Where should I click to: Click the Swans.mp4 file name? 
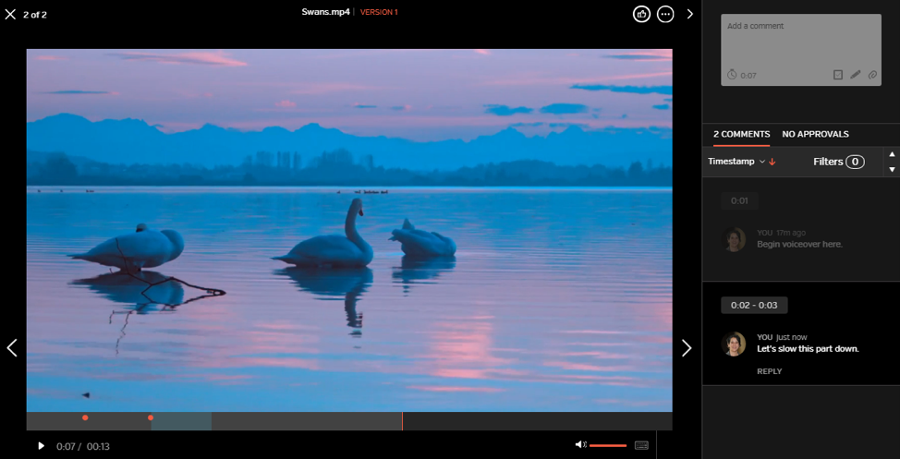[x=325, y=12]
